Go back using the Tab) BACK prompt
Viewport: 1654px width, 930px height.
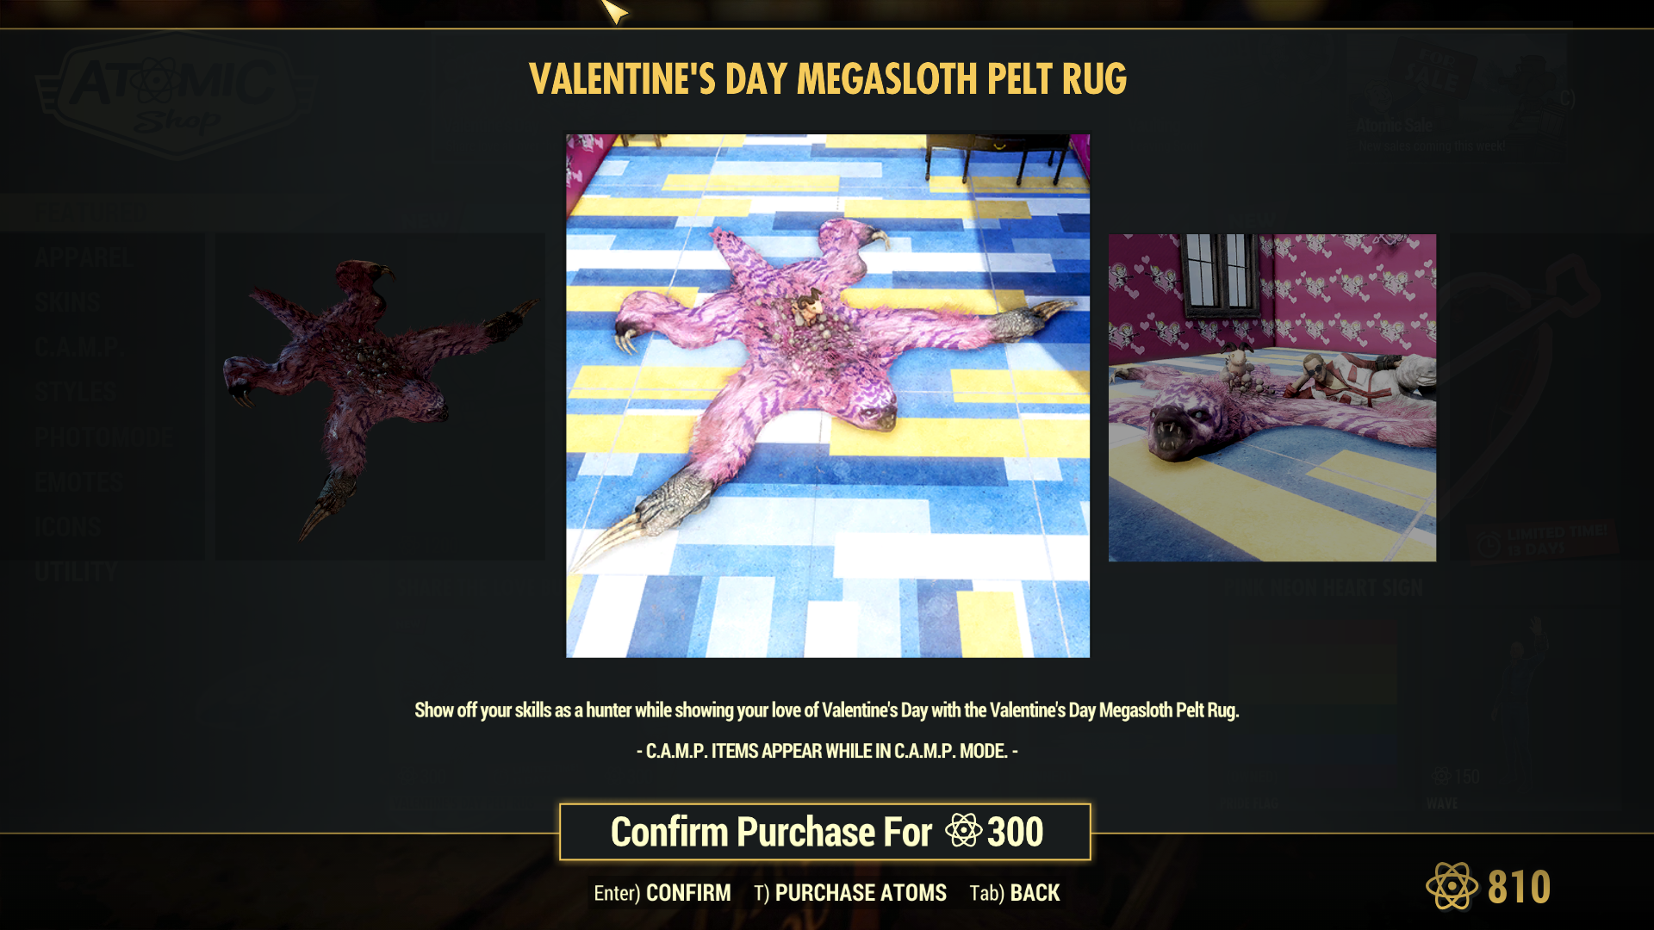tap(1014, 893)
